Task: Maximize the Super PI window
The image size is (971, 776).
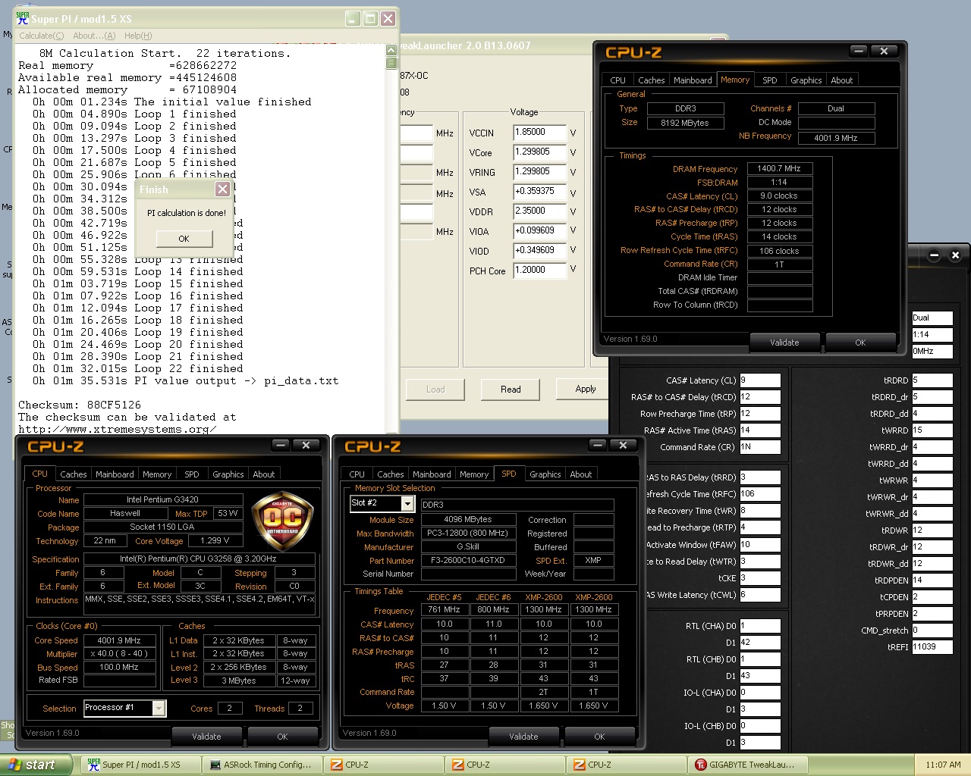Action: point(370,18)
